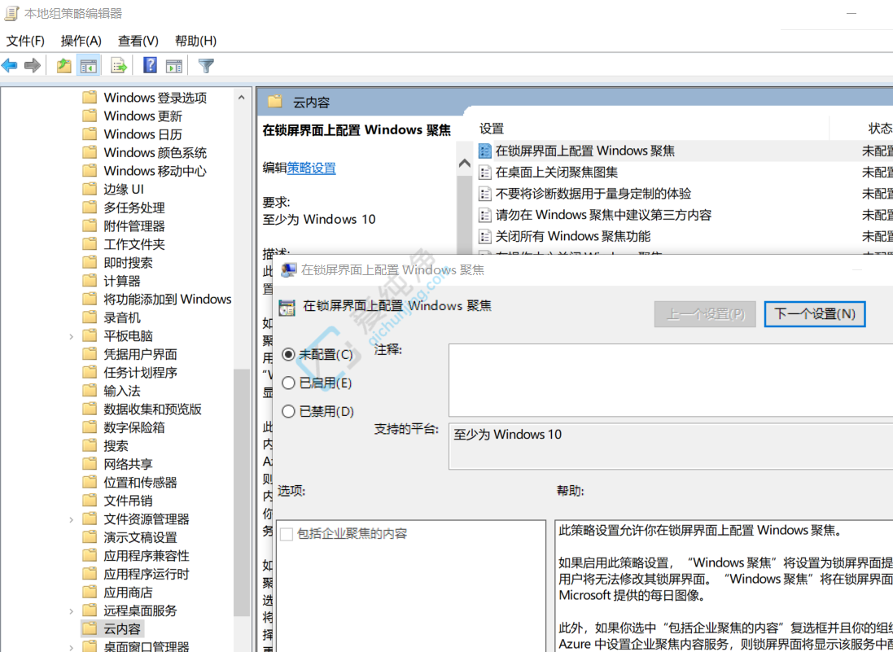Screen dimensions: 893x652
Task: Select the Windows 登录选项 tree item
Action: coord(155,98)
